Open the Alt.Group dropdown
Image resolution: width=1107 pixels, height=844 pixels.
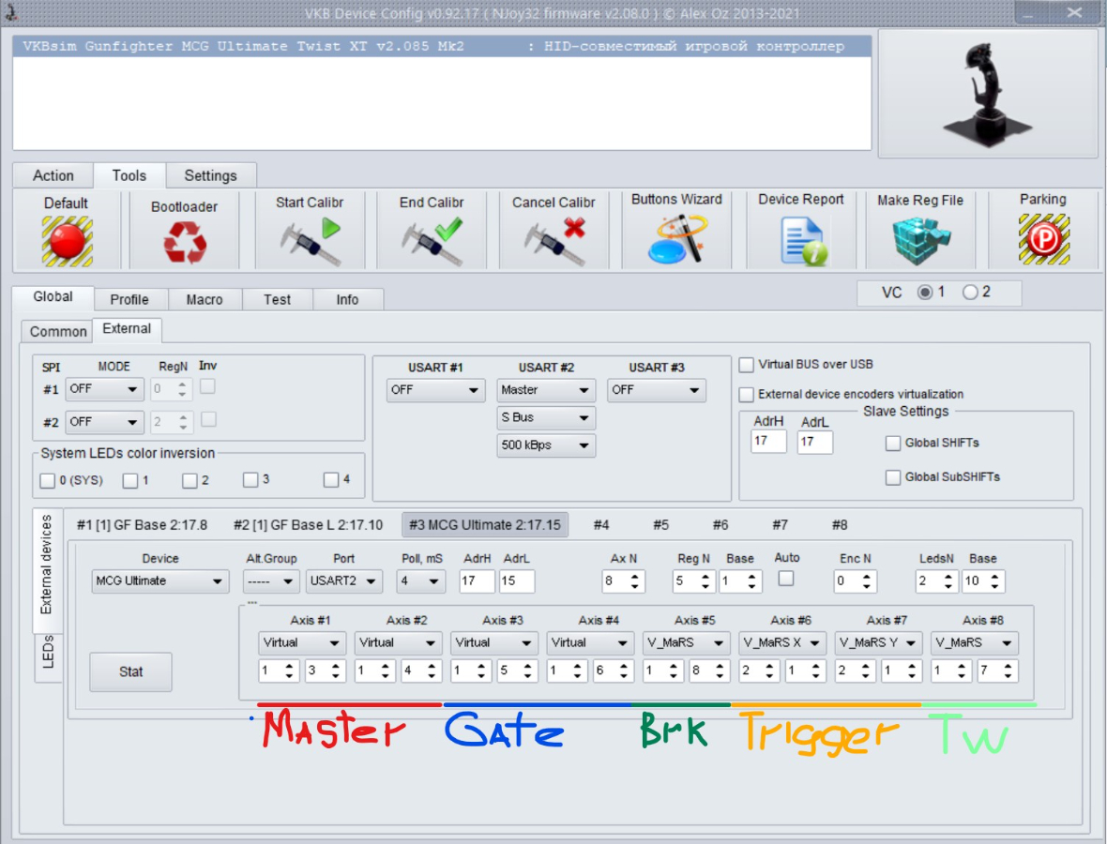[271, 581]
